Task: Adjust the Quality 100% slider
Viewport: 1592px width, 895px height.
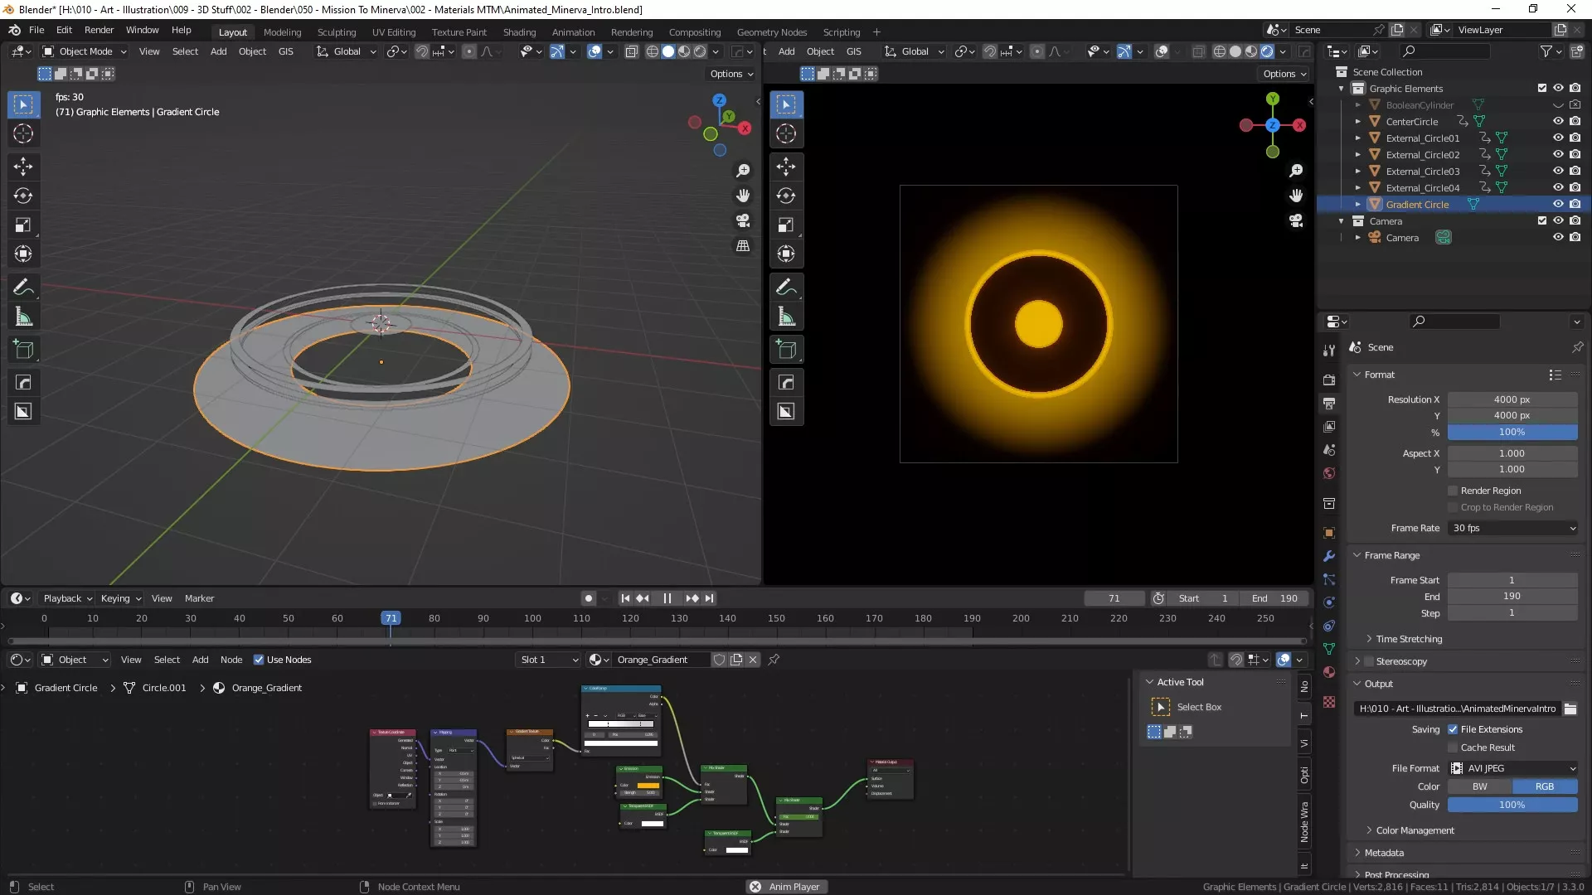Action: (1512, 805)
